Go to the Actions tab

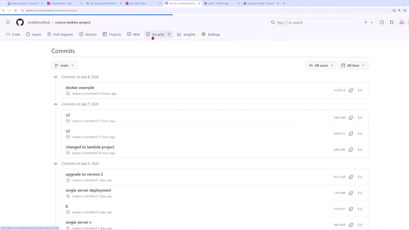pos(88,34)
